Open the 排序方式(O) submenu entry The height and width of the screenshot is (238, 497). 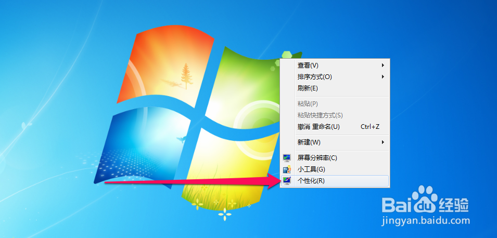click(x=335, y=76)
